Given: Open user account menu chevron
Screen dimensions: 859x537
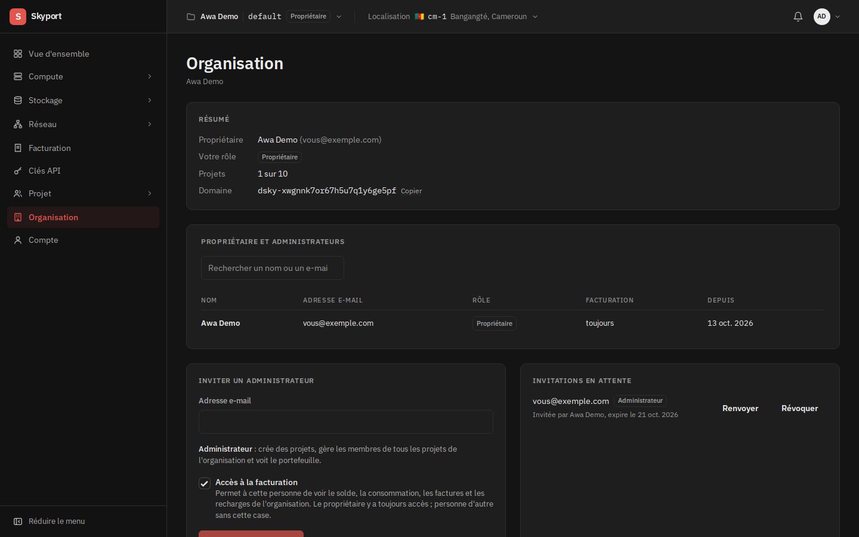Looking at the screenshot, I should (838, 17).
